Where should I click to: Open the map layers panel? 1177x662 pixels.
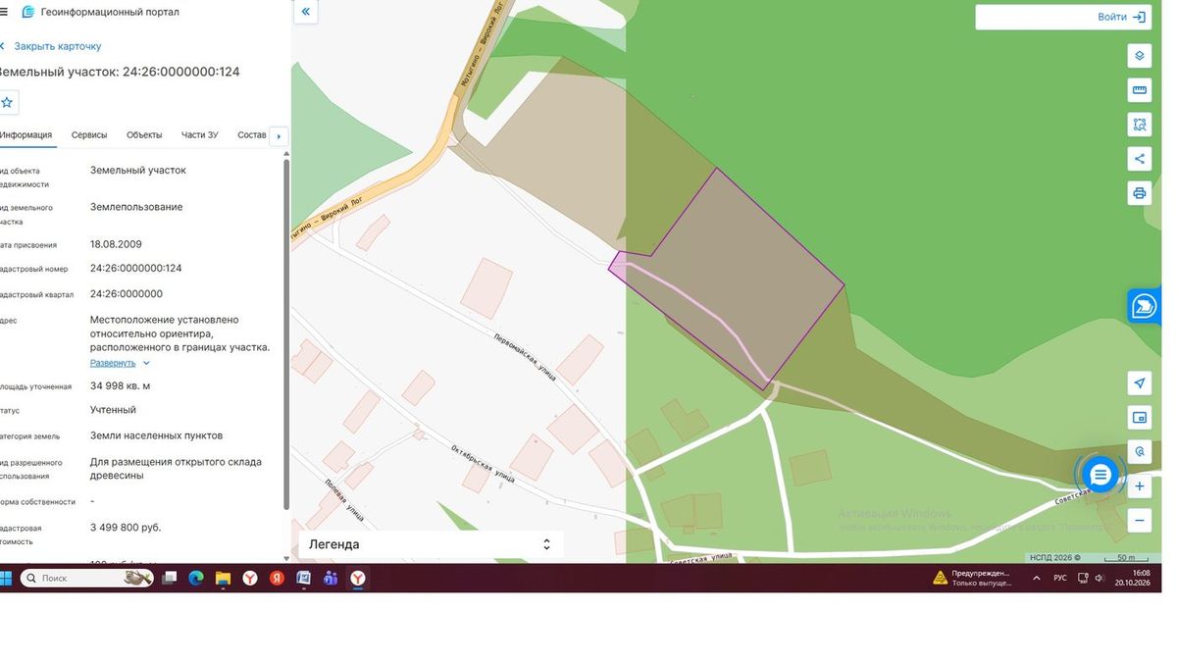(x=1139, y=56)
